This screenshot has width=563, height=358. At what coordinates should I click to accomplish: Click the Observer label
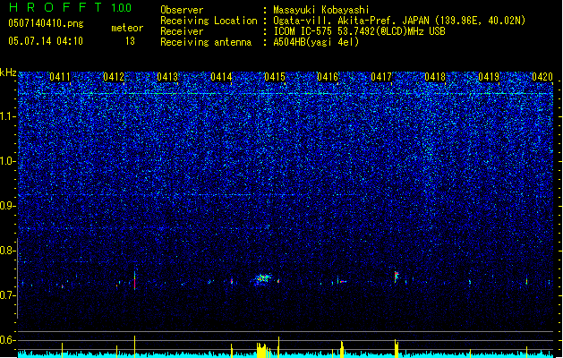pos(182,10)
